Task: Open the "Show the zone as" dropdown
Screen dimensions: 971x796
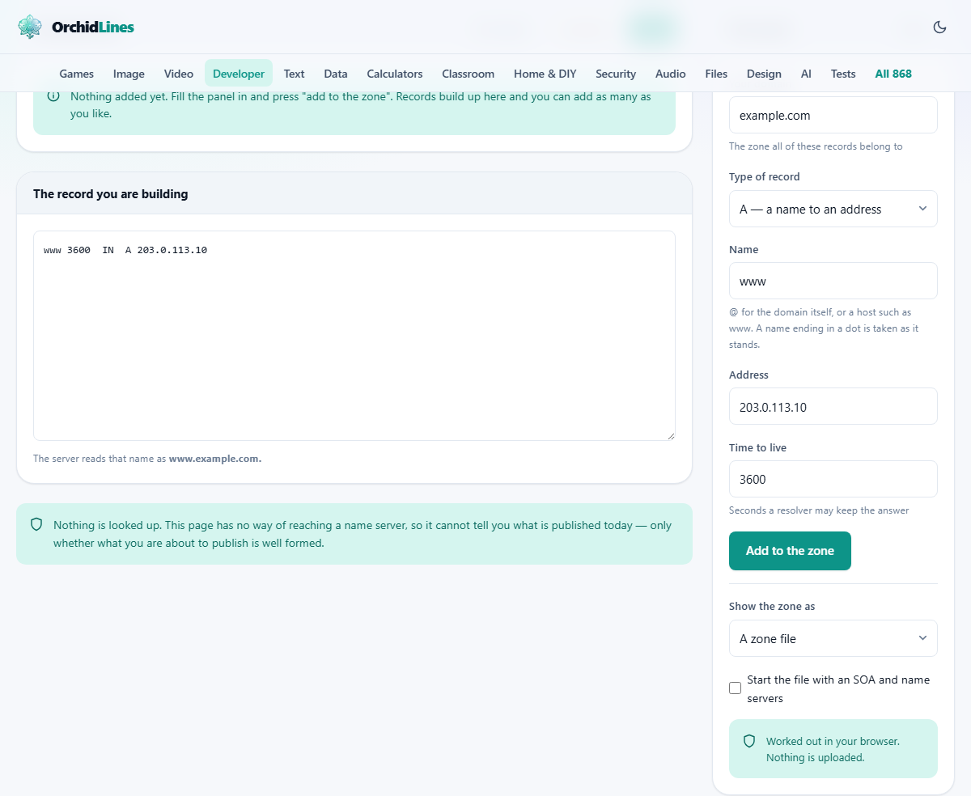Action: pyautogui.click(x=833, y=638)
